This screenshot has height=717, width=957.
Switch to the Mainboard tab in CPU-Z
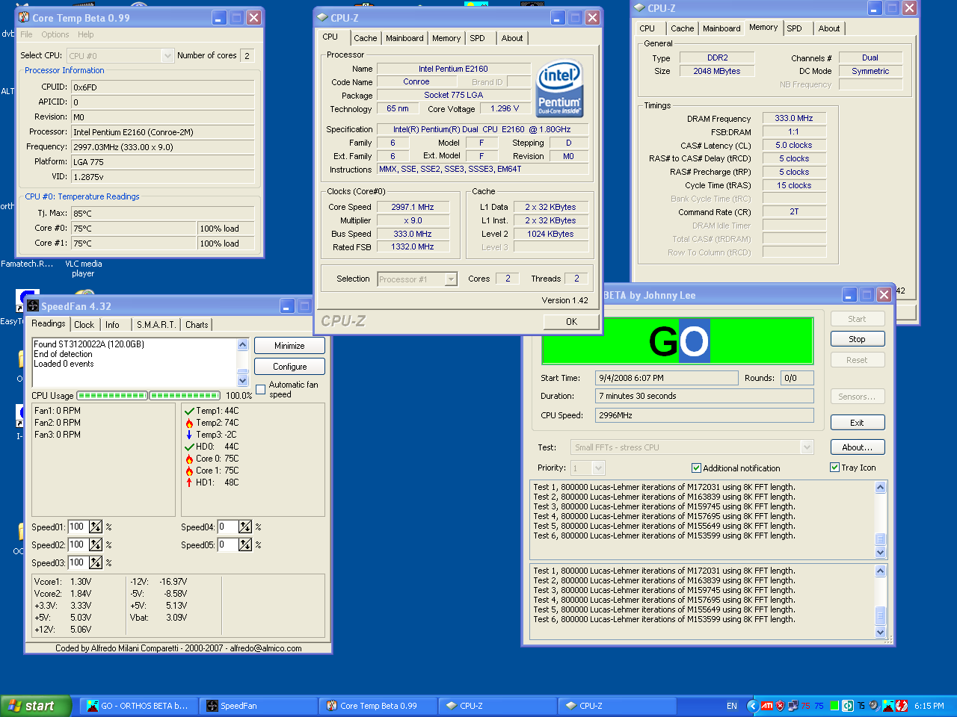[x=404, y=38]
